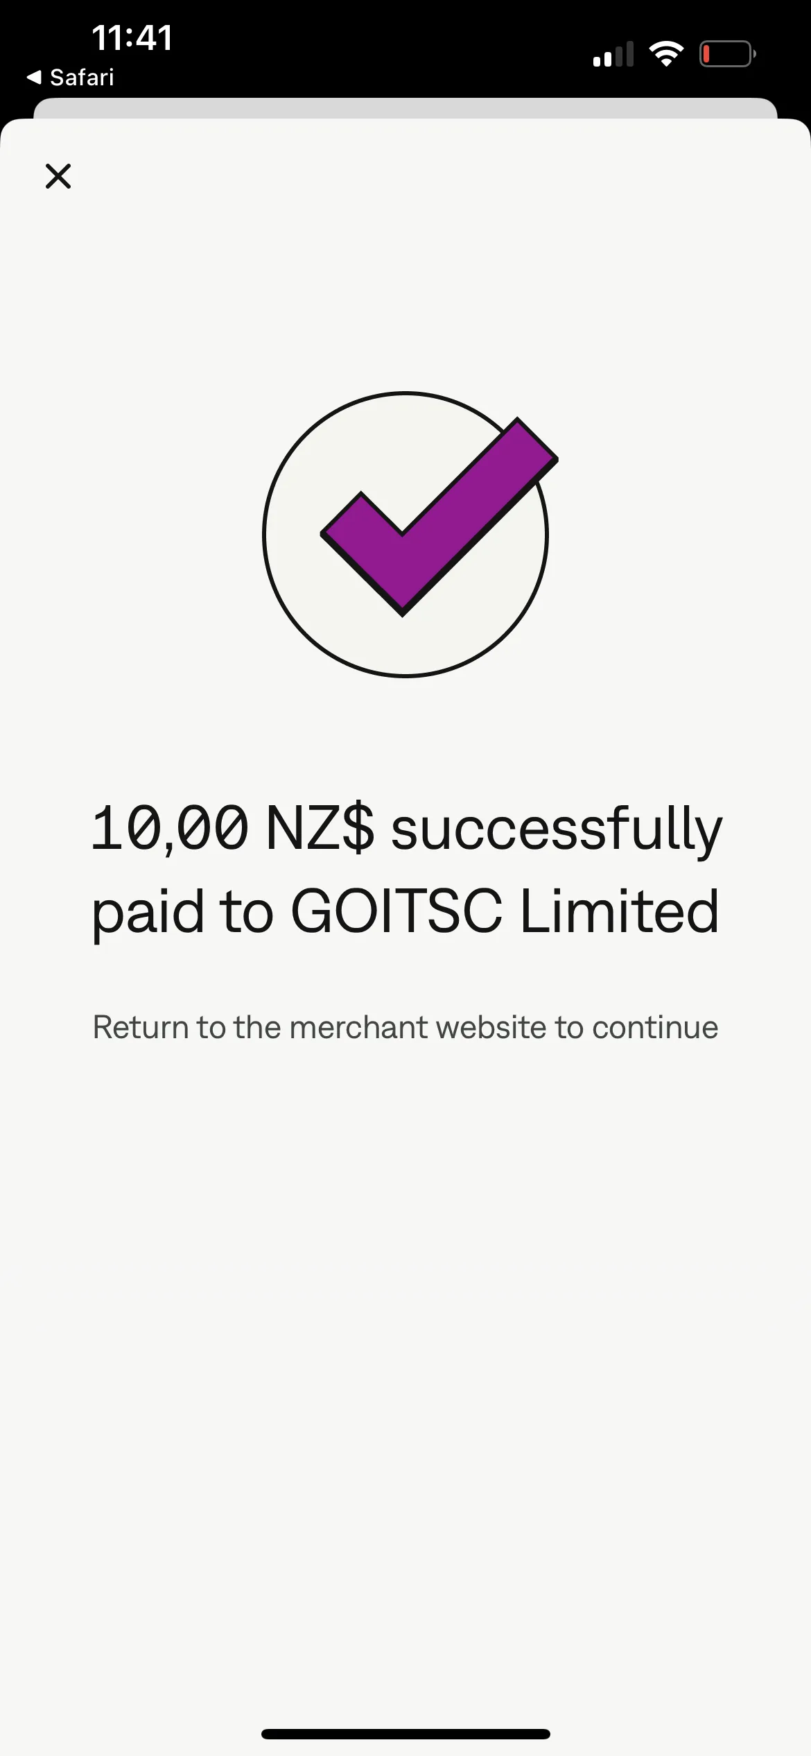
Task: Tap the cellular signal strength icon
Action: [x=613, y=54]
